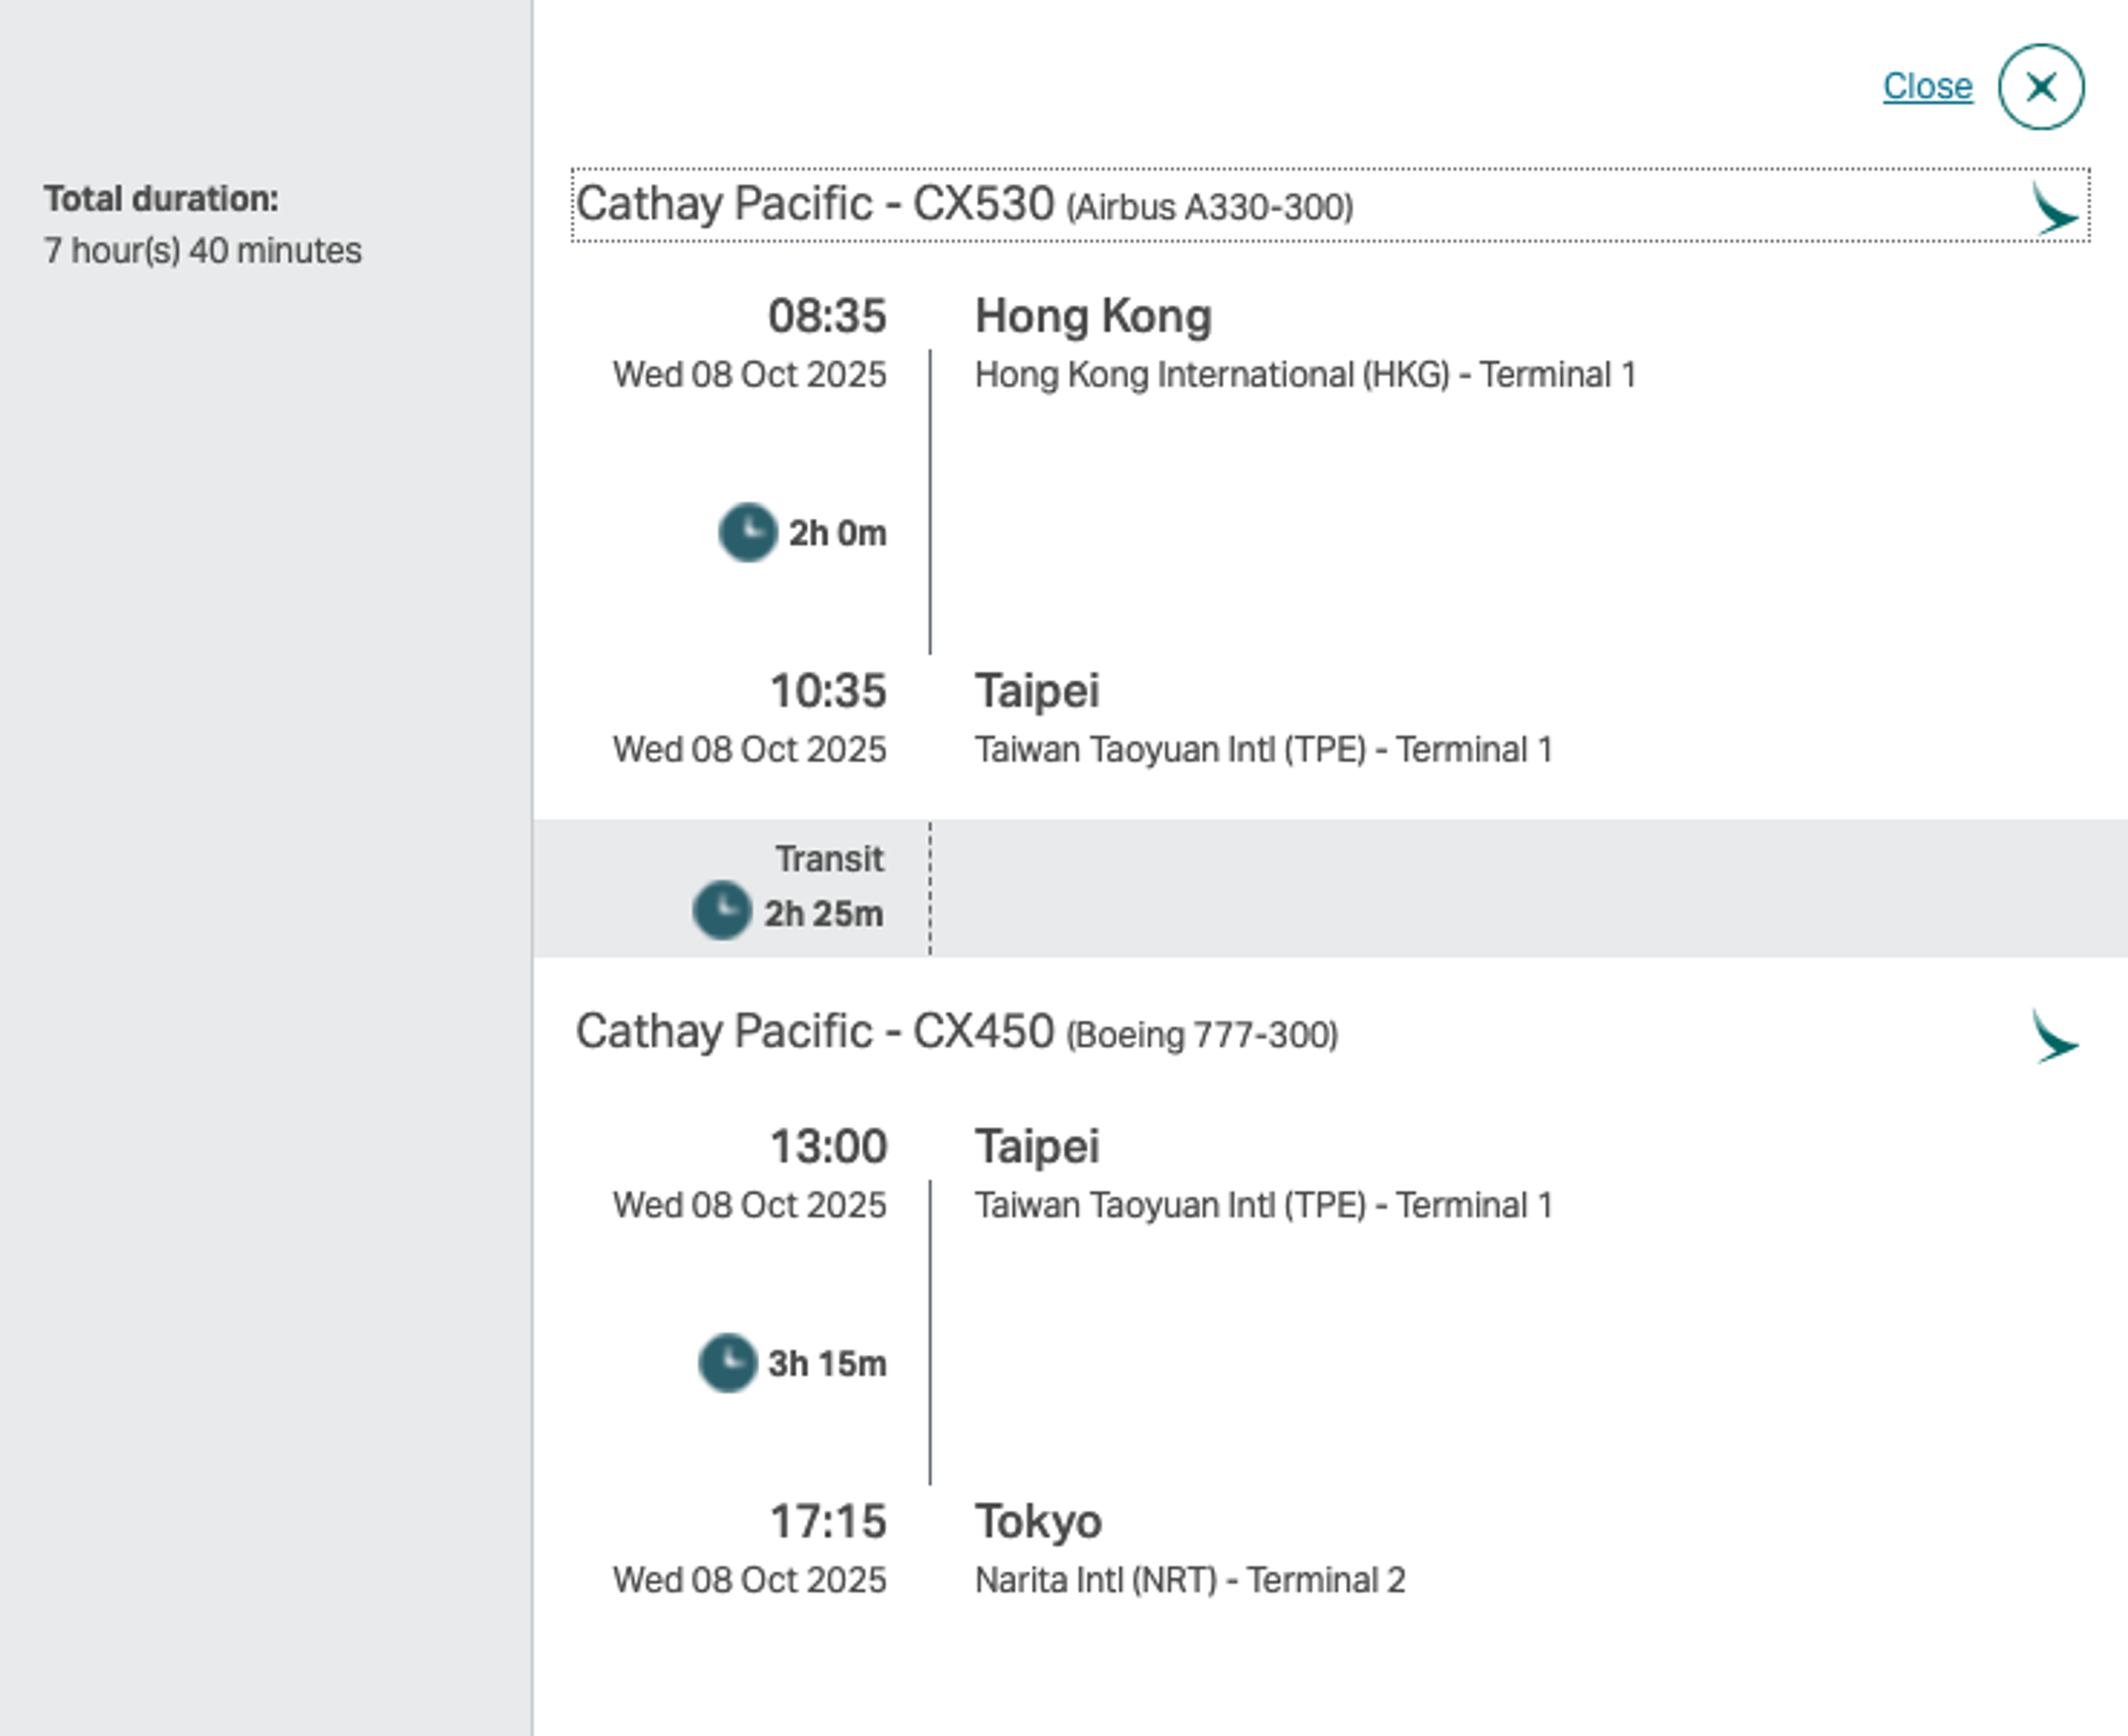Screen dimensions: 2128x1736
Task: Click the Taoyuan terminal text under 13:00 Taipei
Action: (1263, 1205)
